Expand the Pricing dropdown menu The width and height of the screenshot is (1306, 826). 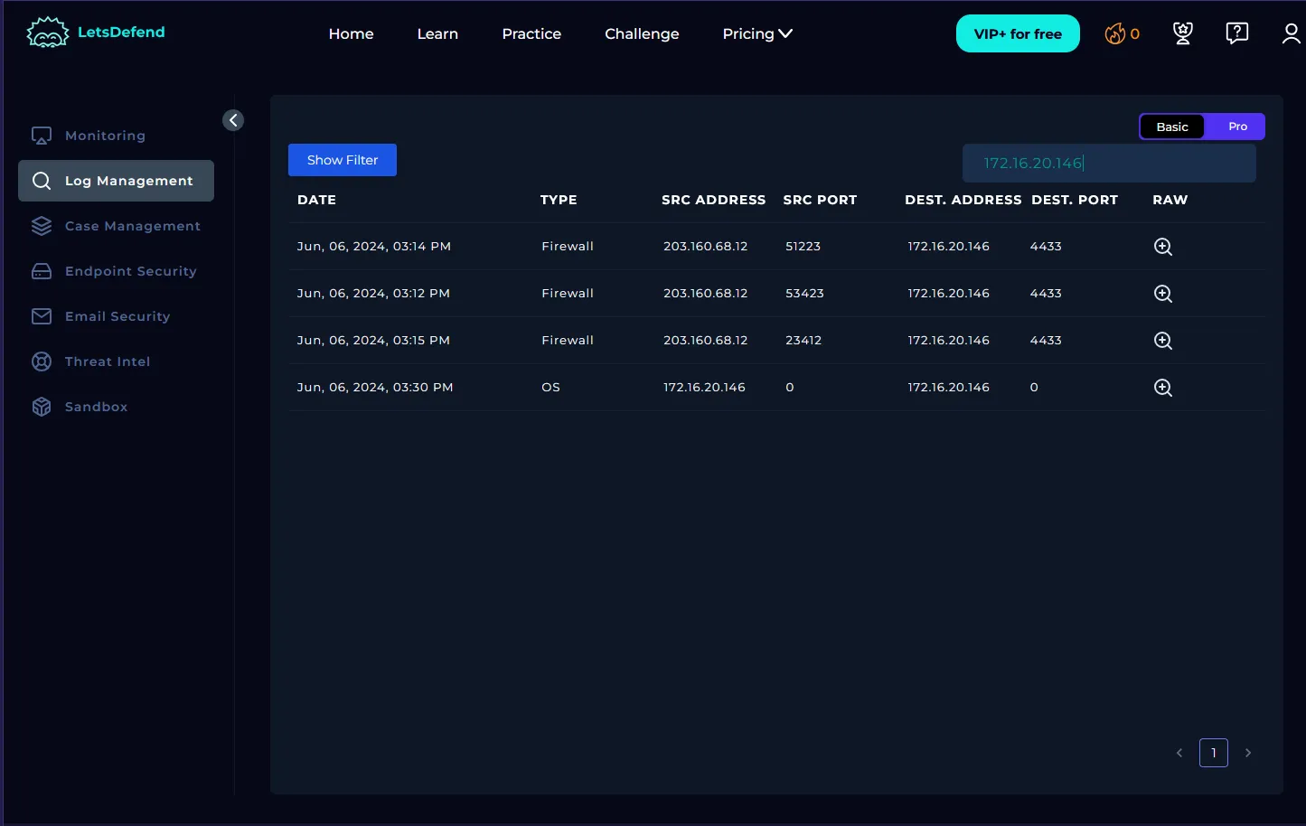click(x=757, y=33)
